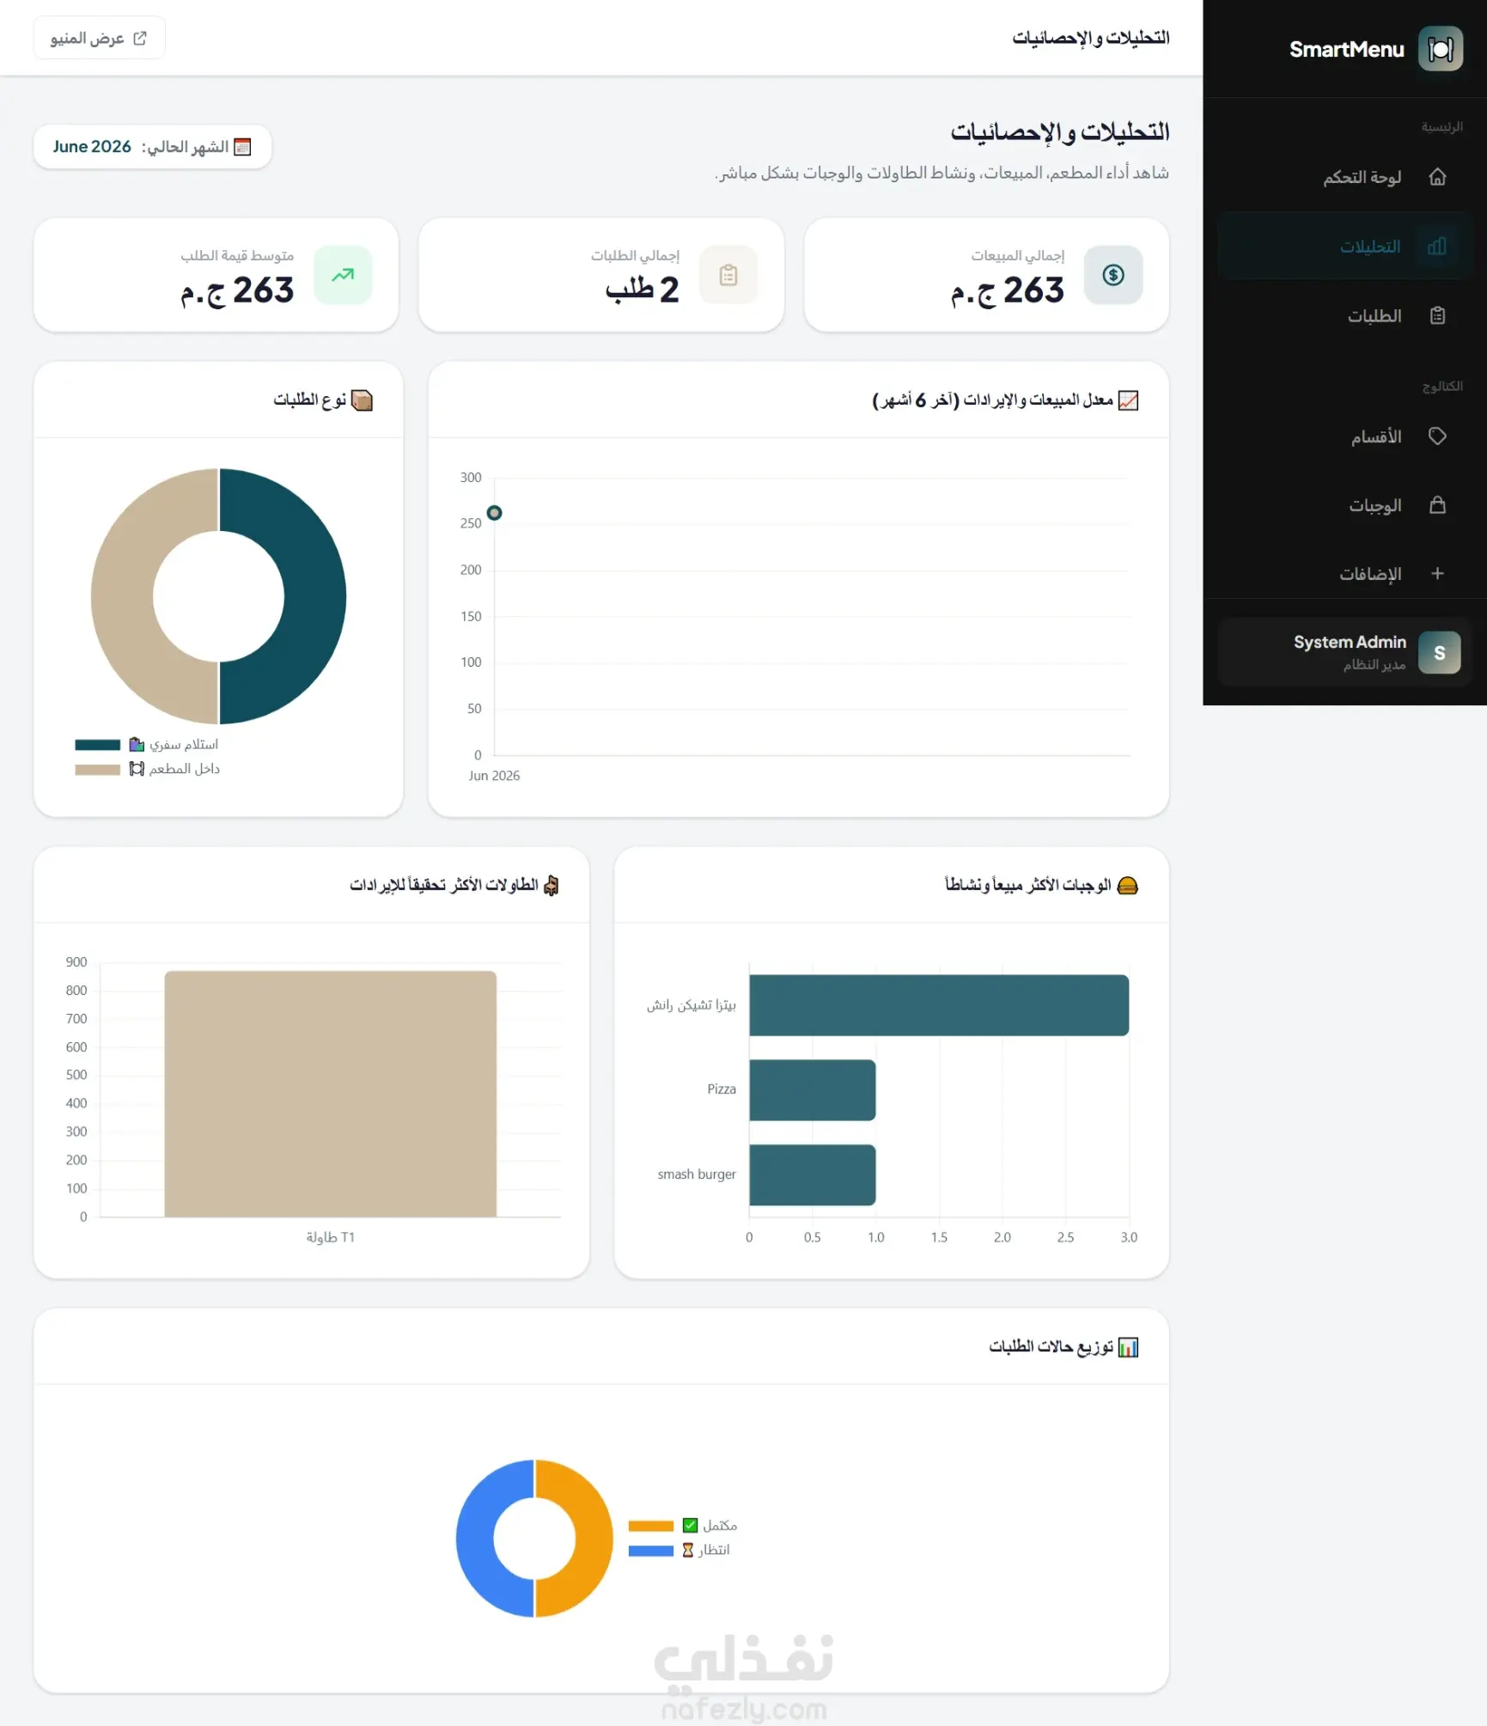Select the analytics bar chart sidebar icon

[x=1437, y=247]
